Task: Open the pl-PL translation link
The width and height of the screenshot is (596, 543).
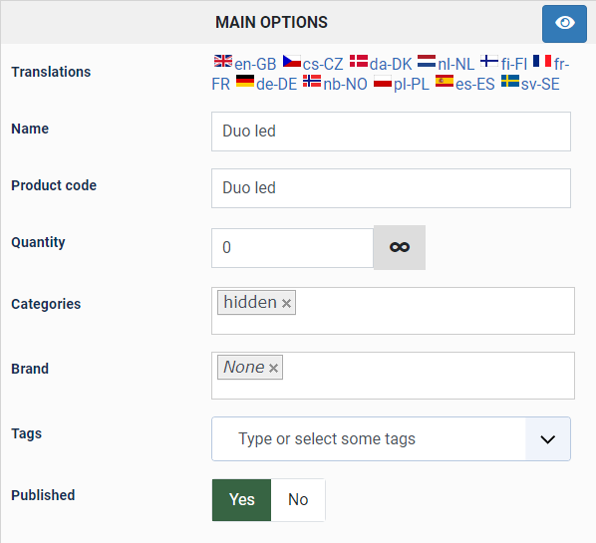Action: [x=402, y=84]
